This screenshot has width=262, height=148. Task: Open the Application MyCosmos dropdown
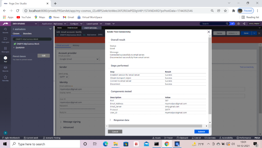pos(54,24)
